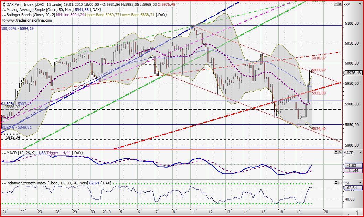Click the pin icon before DAX Perf. Index

point(4,4)
